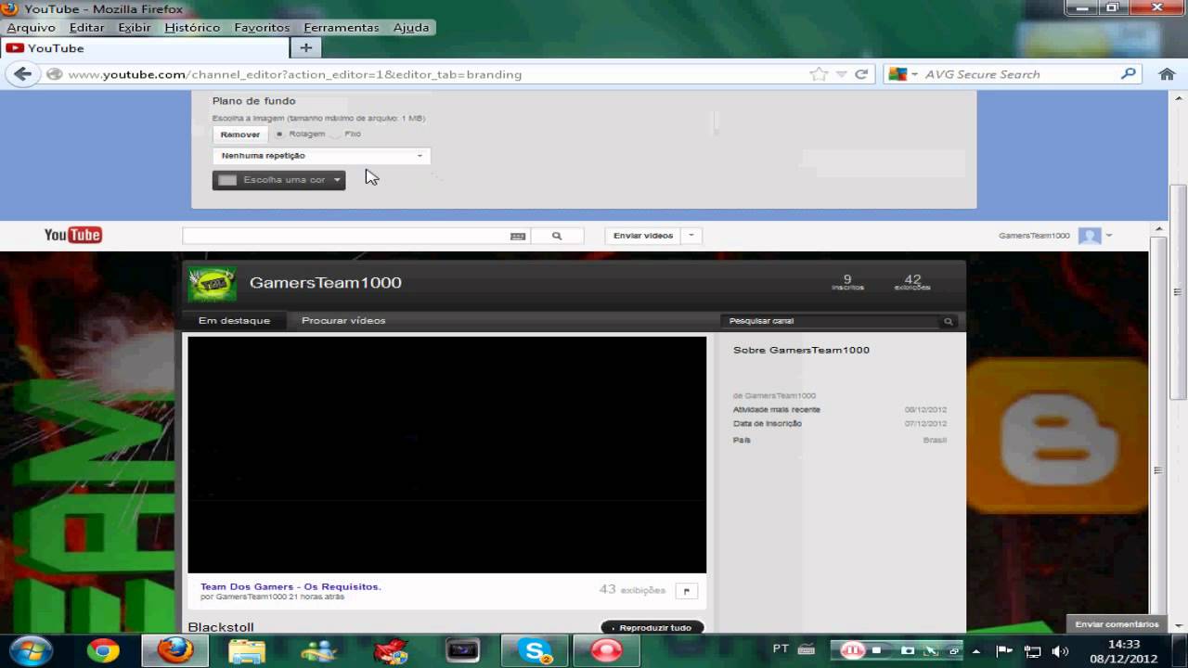Stop the recording with the square button
This screenshot has height=668, width=1188.
coord(876,650)
